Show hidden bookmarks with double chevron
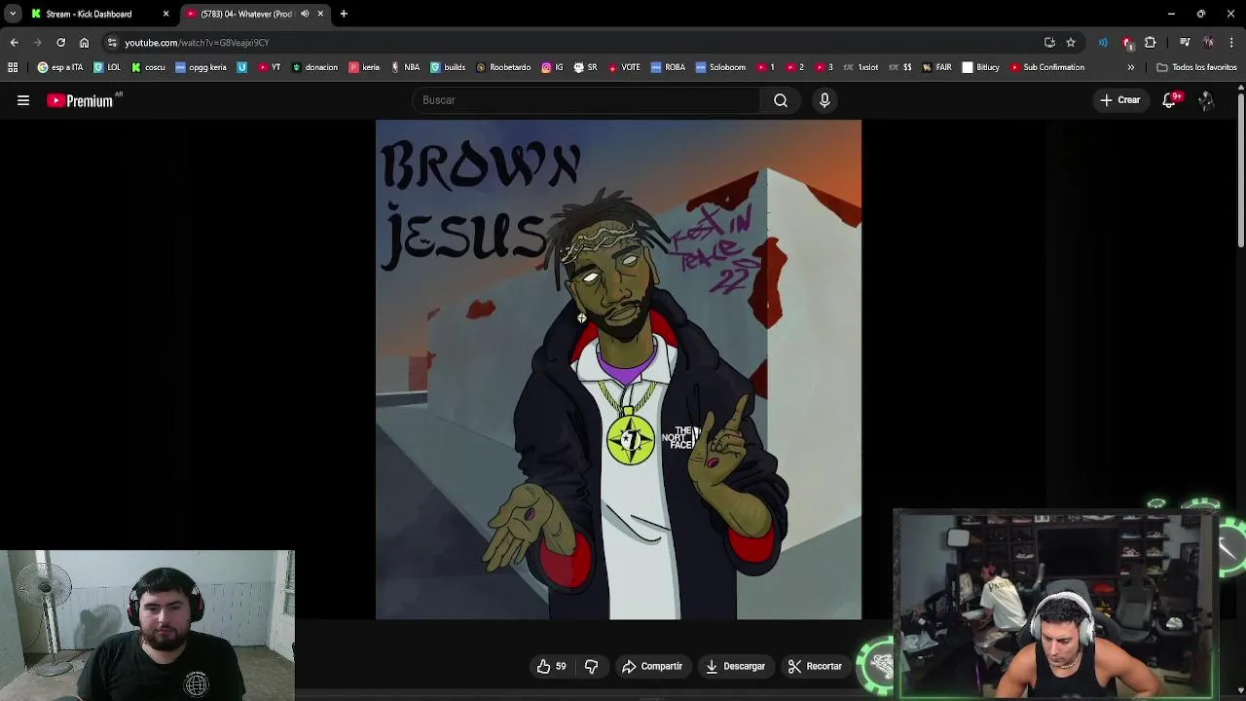1246x701 pixels. click(1130, 67)
